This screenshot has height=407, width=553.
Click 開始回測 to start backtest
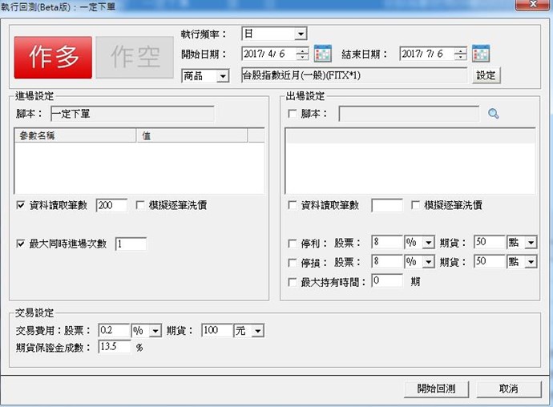[437, 389]
